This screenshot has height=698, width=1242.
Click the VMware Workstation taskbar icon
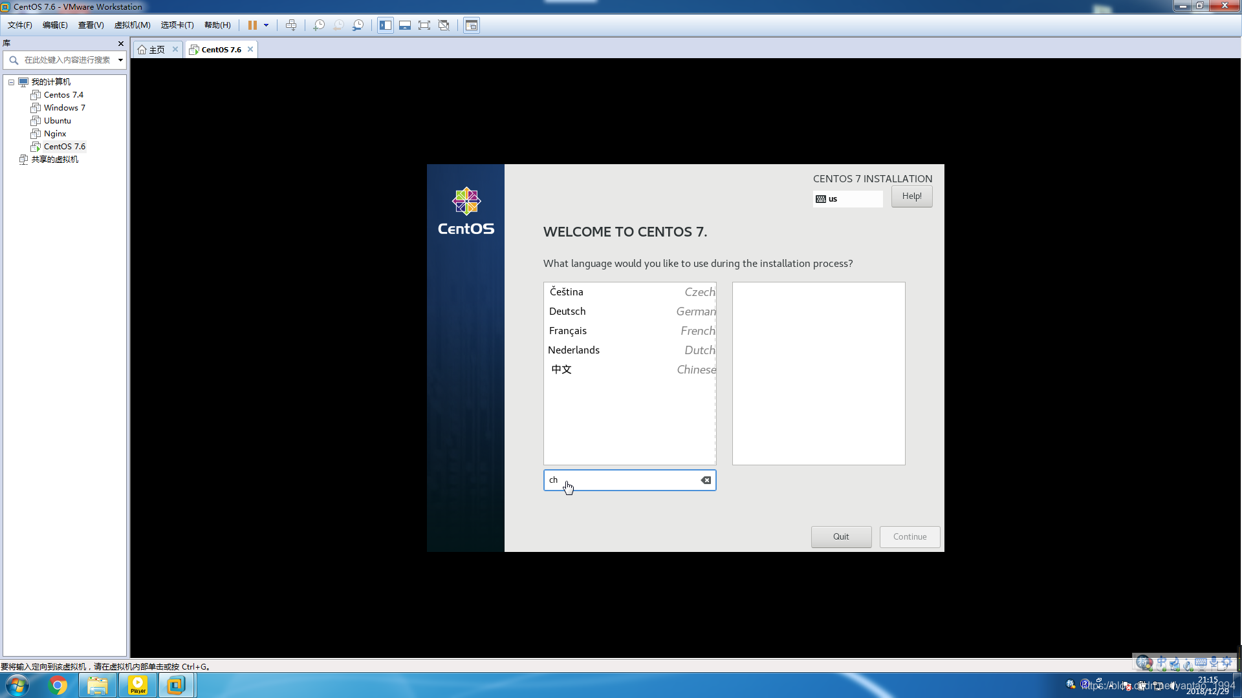(x=176, y=685)
